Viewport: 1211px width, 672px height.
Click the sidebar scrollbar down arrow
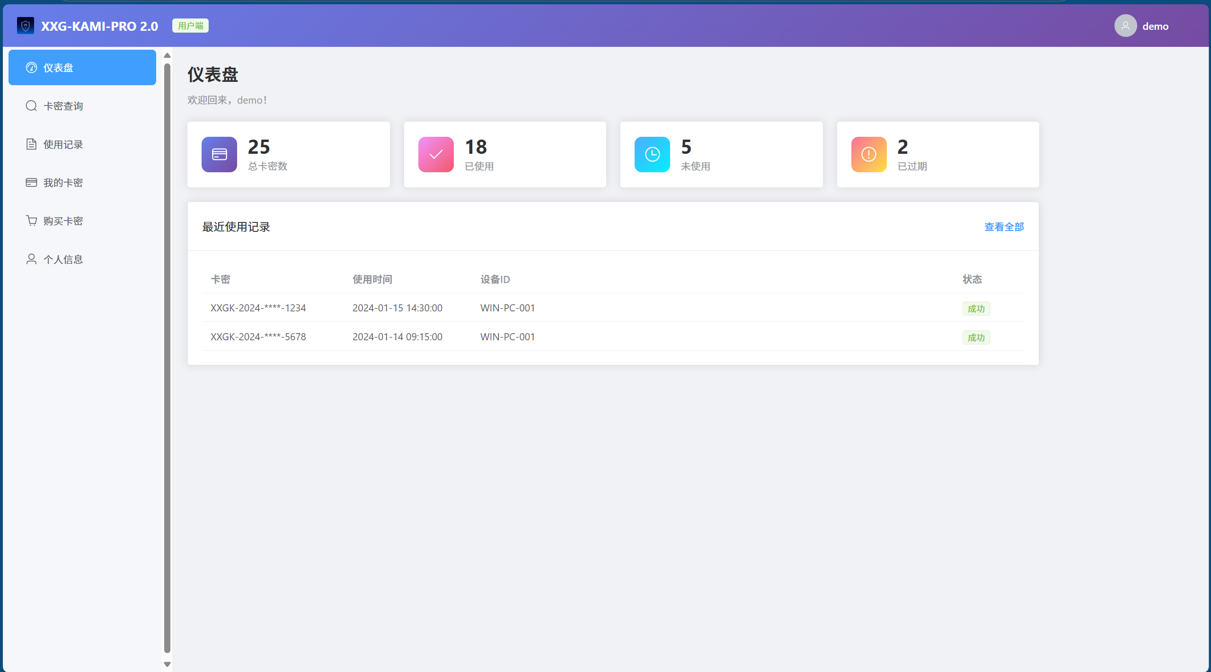pos(167,664)
